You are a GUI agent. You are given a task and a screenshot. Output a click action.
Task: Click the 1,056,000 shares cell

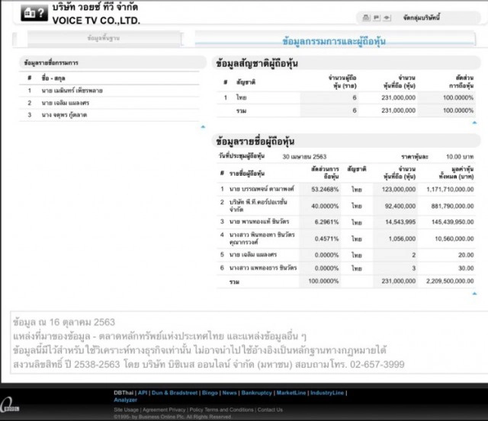point(402,238)
